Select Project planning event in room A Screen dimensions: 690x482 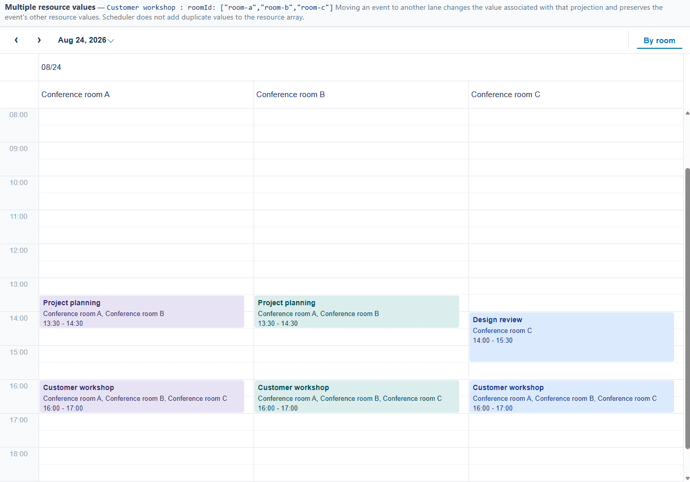coord(142,312)
